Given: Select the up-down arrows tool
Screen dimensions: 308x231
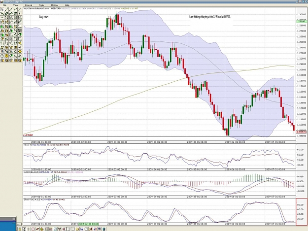Looking at the screenshot, I should point(2,43).
